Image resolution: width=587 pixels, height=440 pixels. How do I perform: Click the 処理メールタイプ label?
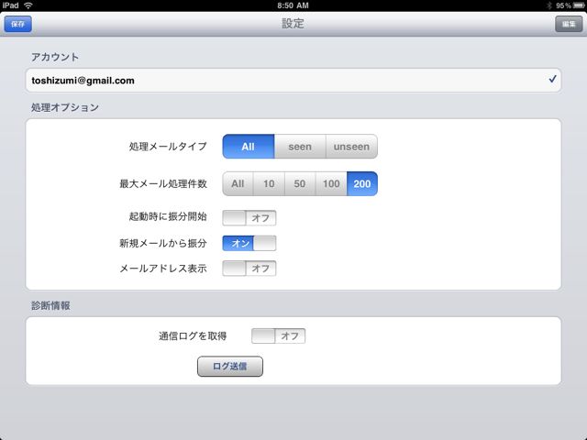(168, 147)
